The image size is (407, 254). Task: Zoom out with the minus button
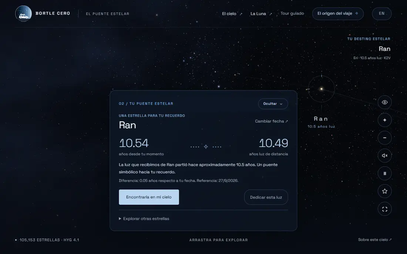(384, 138)
